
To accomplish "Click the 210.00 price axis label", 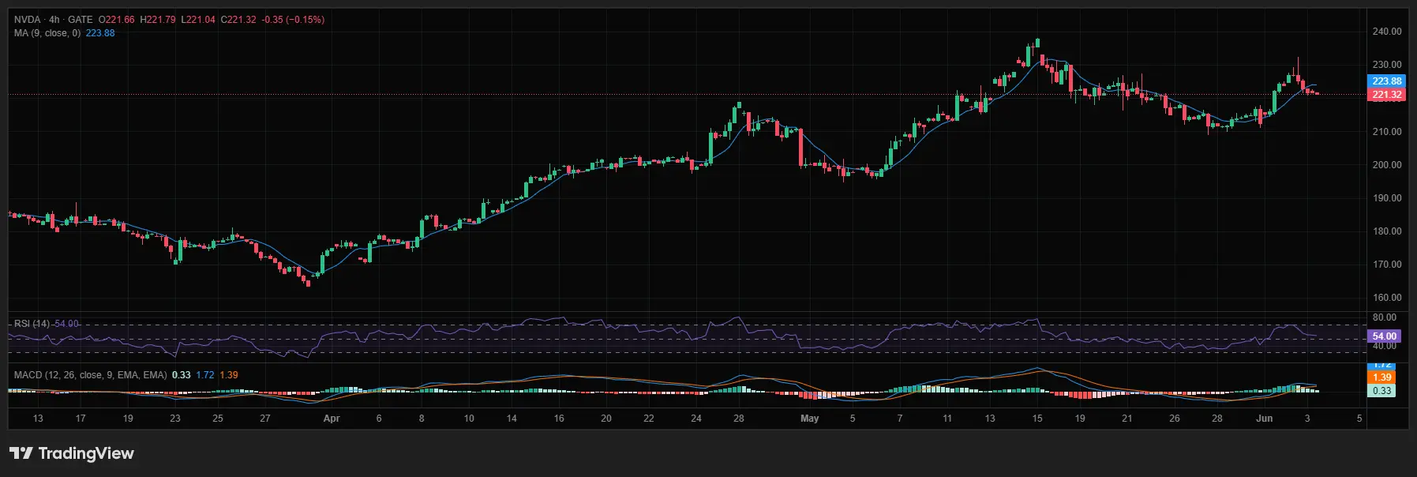I will click(1387, 132).
